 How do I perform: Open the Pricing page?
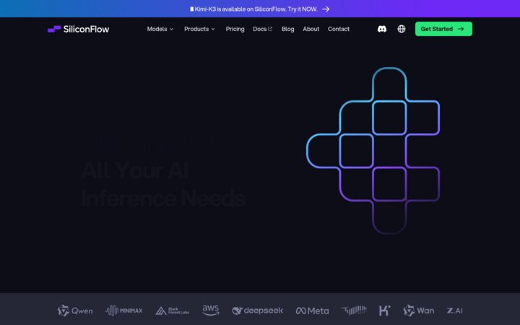coord(235,29)
